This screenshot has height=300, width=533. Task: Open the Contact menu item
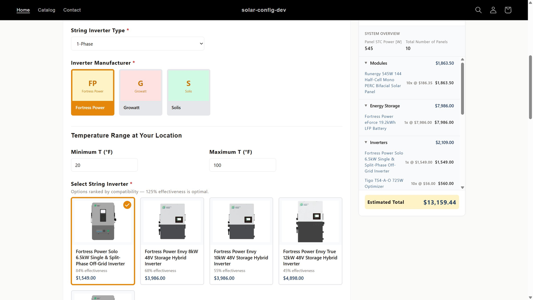pos(72,10)
